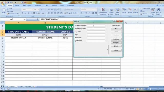Switch to the Sheet2 worksheet tab

(x=20, y=87)
